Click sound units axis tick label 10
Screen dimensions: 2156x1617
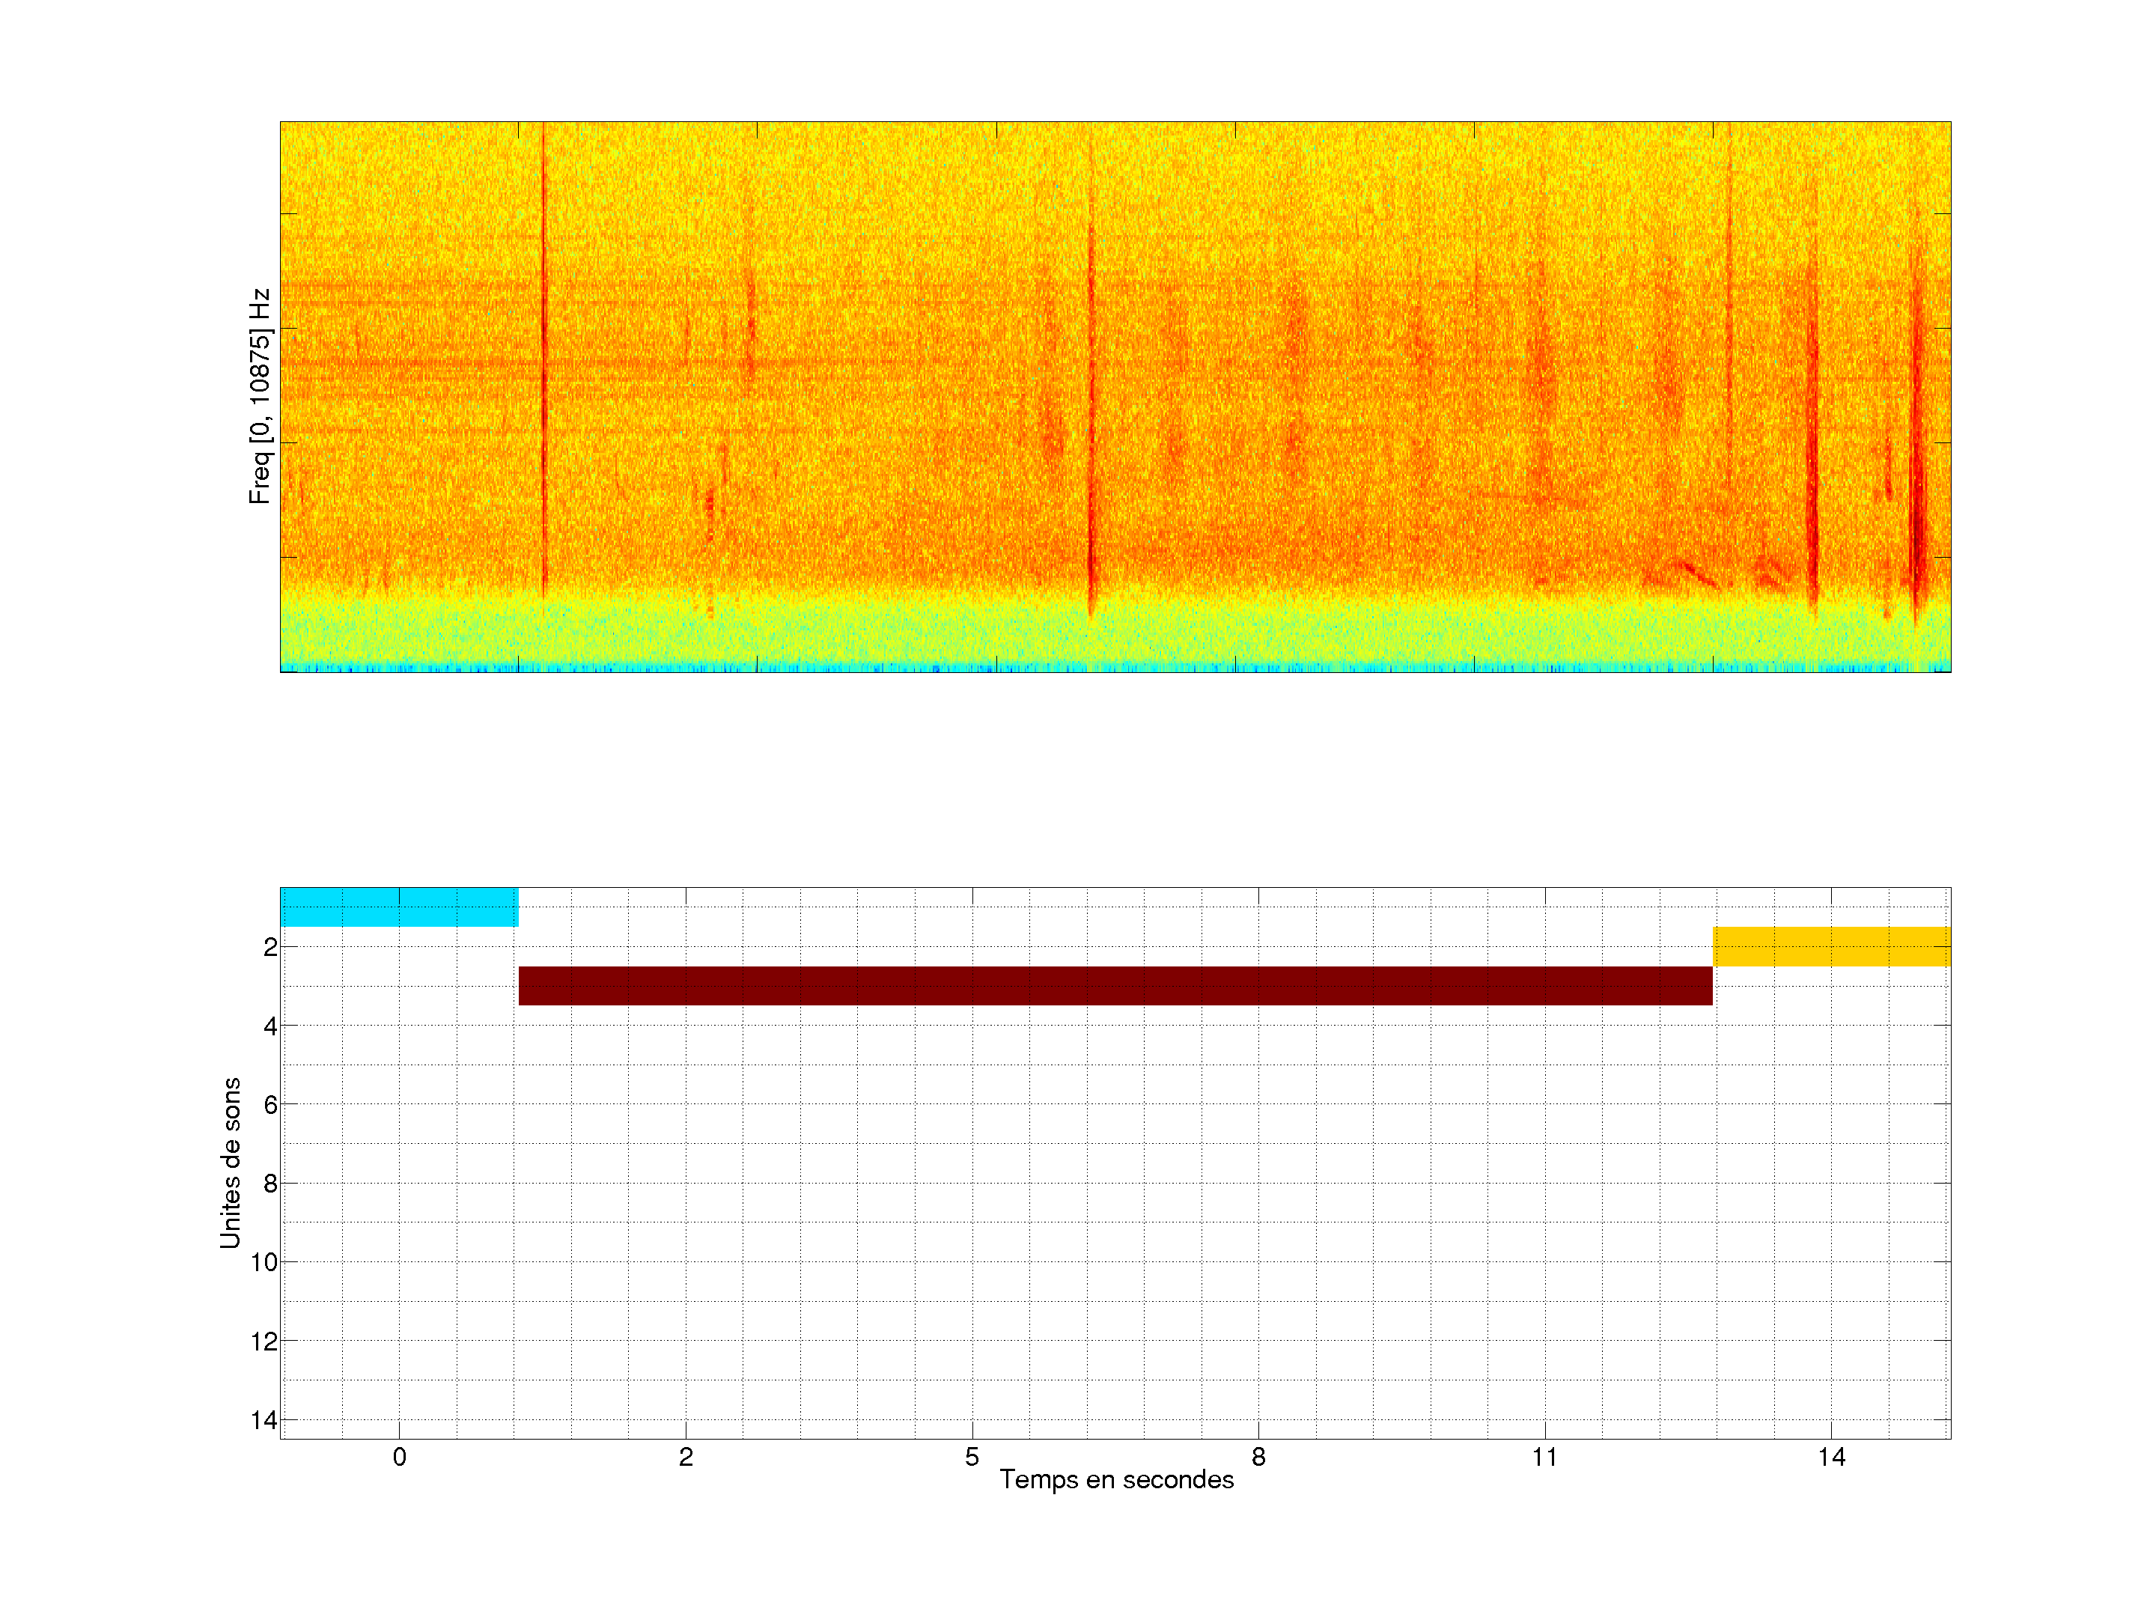(264, 1262)
